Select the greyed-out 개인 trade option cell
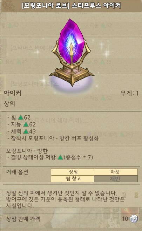The image size is (142, 231). (x=116, y=179)
